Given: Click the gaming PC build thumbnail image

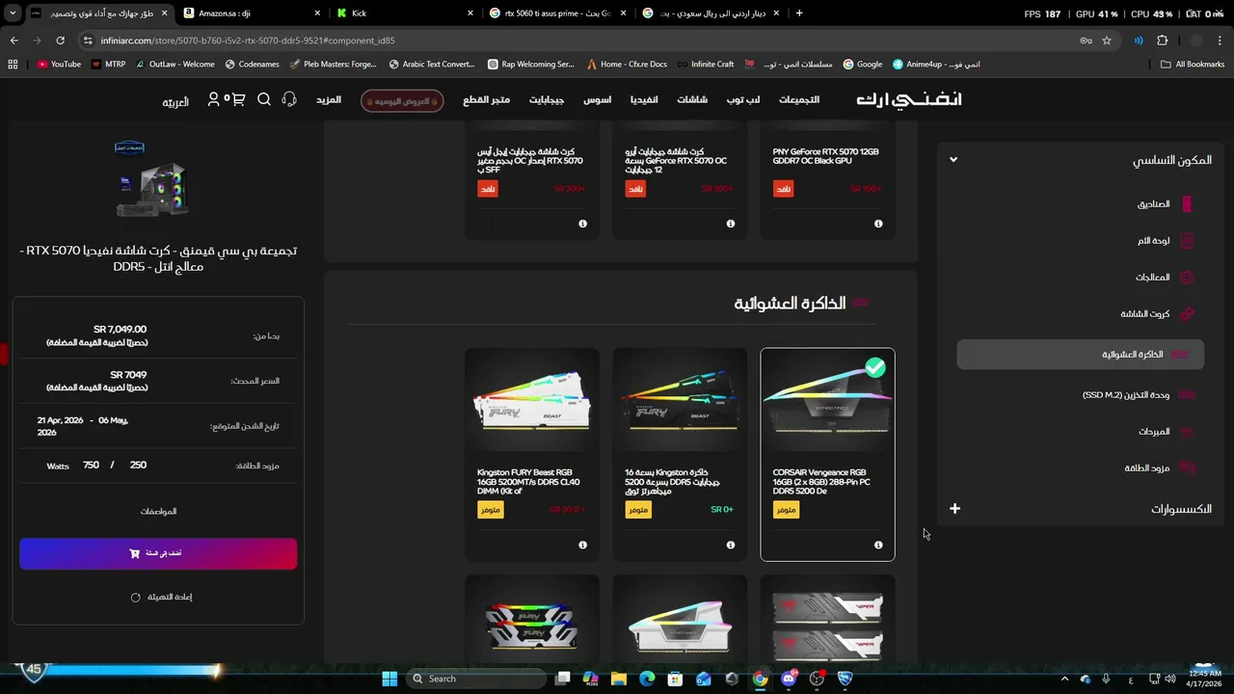Looking at the screenshot, I should point(151,182).
